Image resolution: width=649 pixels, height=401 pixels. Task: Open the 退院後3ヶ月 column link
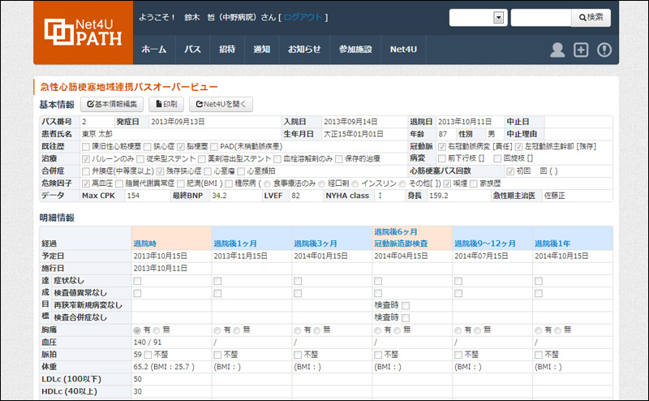click(x=315, y=243)
